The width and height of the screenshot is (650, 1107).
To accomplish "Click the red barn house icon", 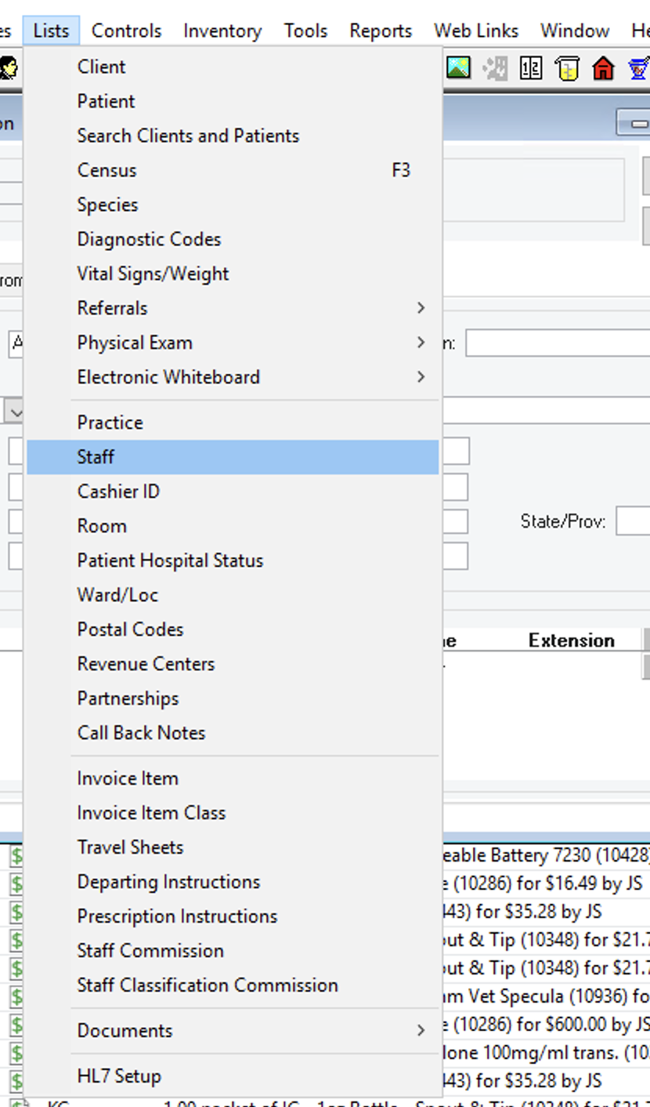I will 603,69.
